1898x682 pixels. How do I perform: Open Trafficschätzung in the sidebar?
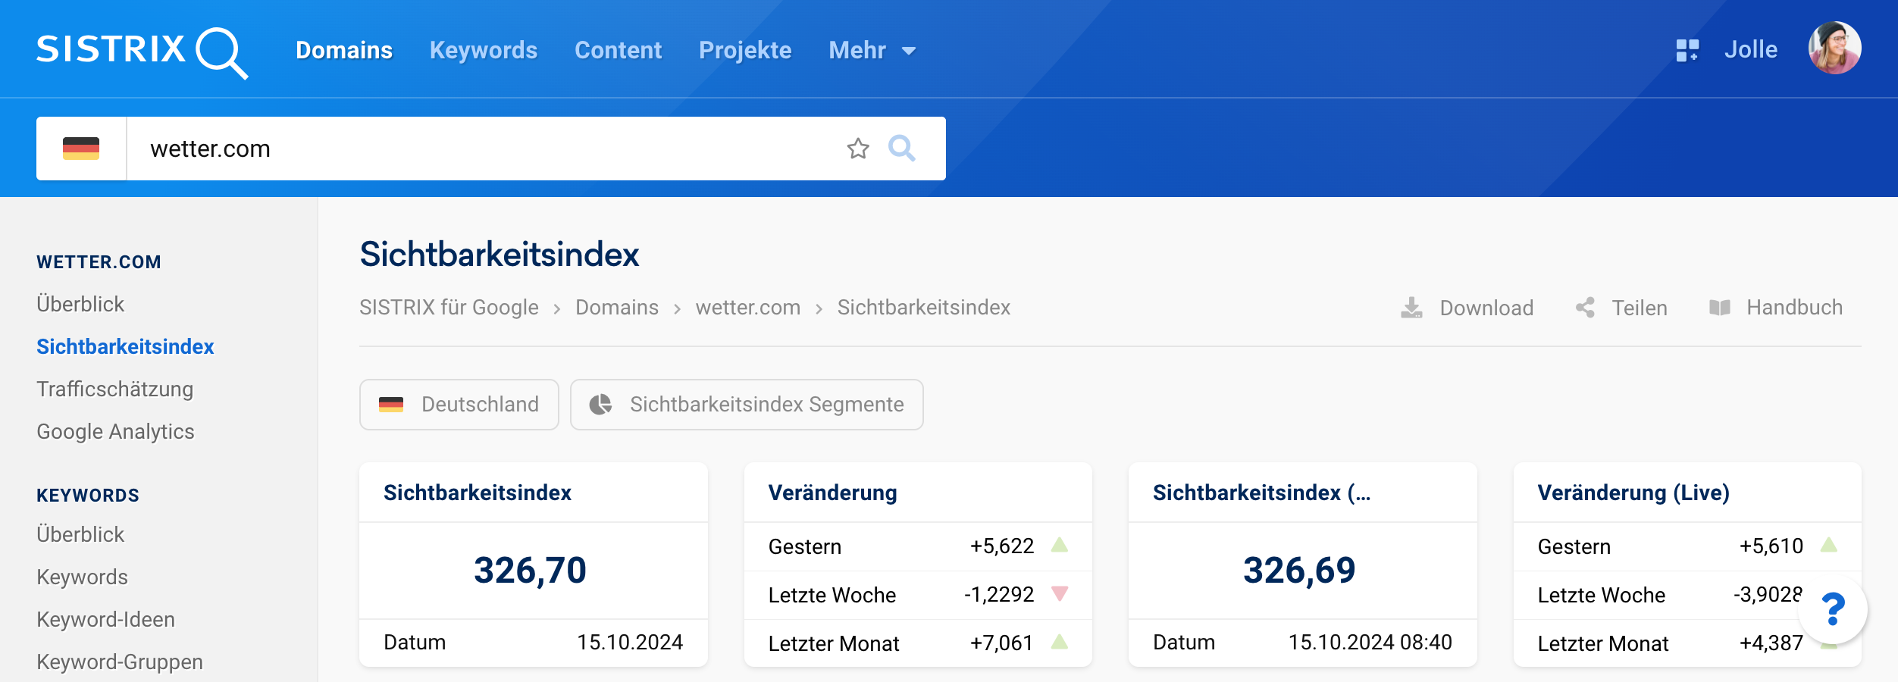115,389
